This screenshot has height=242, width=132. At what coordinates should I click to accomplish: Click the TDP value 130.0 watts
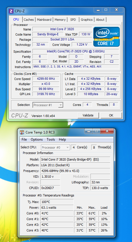coord(100,188)
